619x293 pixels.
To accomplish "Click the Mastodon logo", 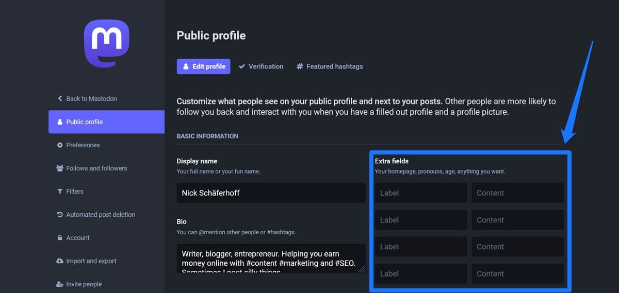I will tap(106, 43).
